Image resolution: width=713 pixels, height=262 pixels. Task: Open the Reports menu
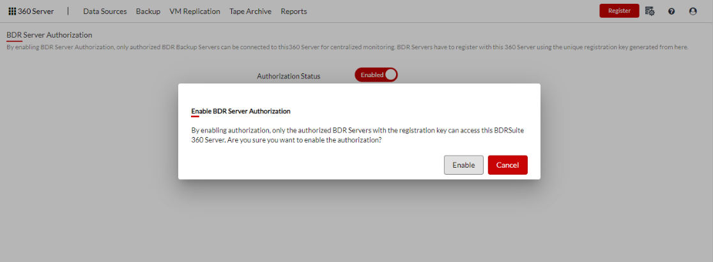coord(294,11)
